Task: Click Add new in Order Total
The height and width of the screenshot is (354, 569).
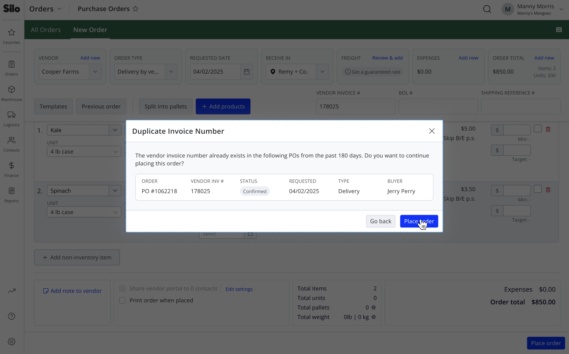Action: tap(544, 58)
